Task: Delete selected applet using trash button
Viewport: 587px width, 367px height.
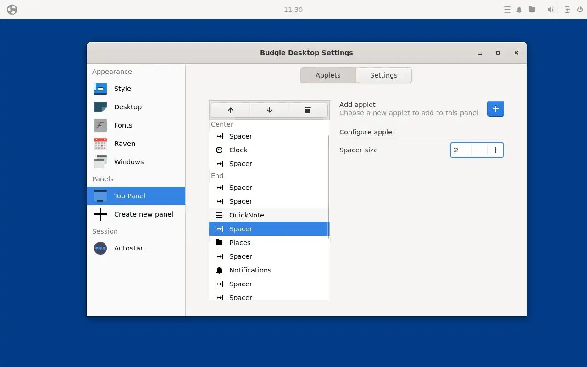Action: point(308,110)
